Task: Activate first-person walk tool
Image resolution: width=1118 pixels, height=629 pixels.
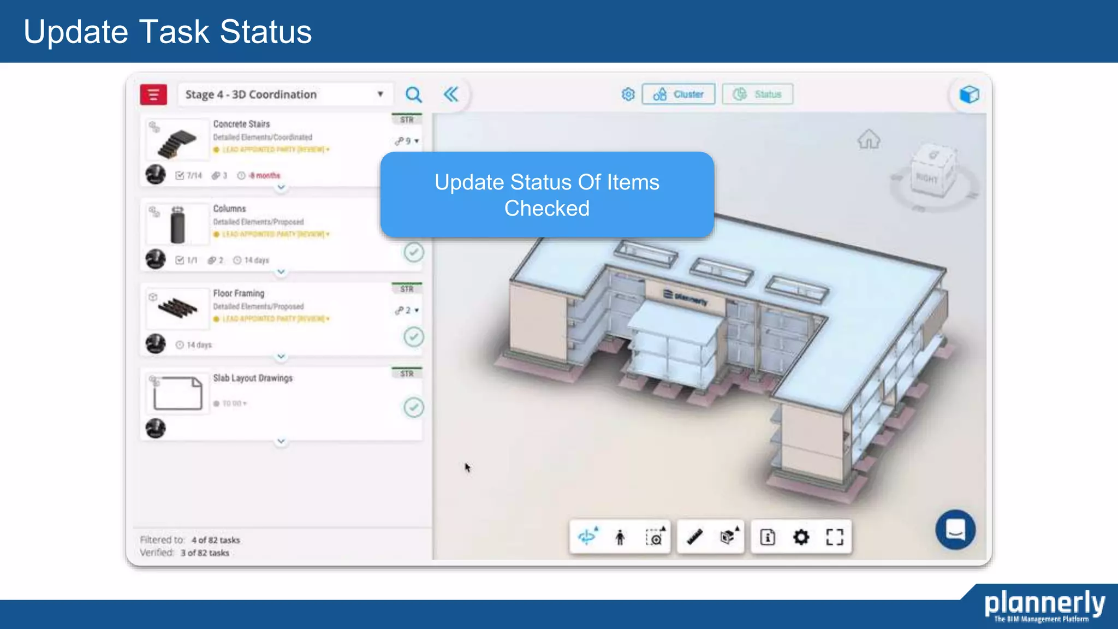Action: tap(620, 537)
